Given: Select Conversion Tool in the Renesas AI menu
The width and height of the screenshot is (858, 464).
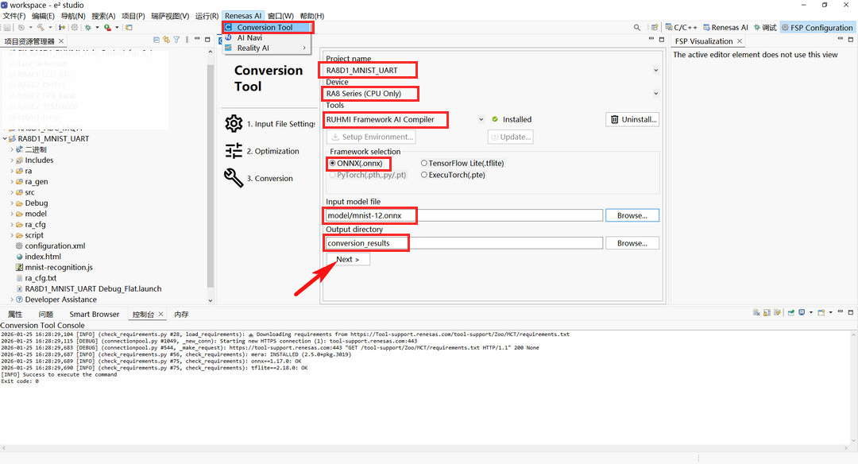Looking at the screenshot, I should click(267, 27).
